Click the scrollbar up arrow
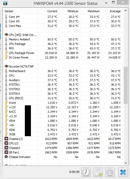Viewport: 130px width, 179px height. [x=126, y=10]
